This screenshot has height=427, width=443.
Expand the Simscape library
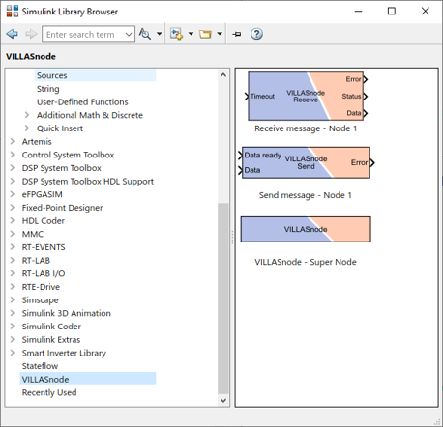13,299
